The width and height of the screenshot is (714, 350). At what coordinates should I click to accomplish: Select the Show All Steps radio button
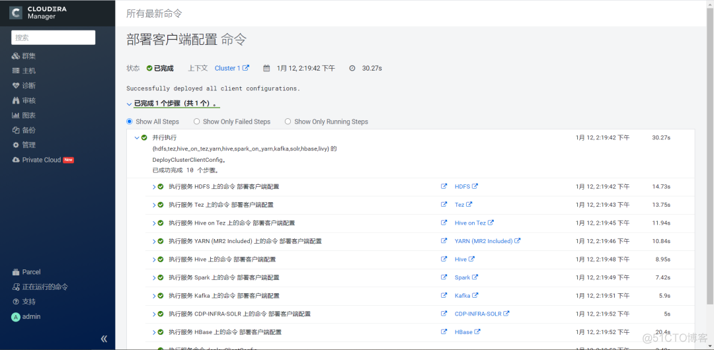tap(130, 122)
